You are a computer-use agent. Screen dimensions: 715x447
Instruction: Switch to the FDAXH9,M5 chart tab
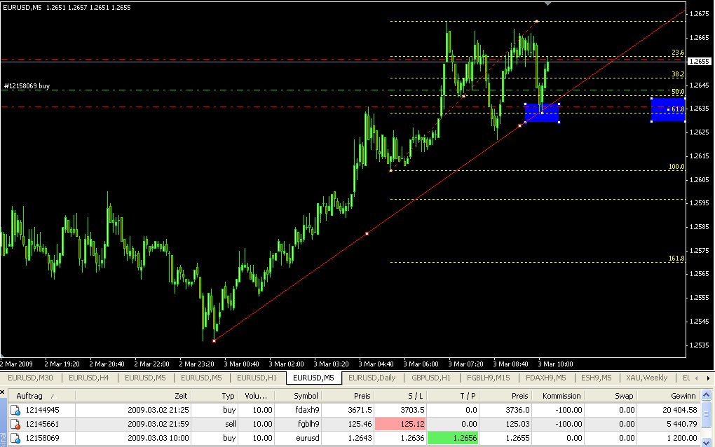[545, 378]
